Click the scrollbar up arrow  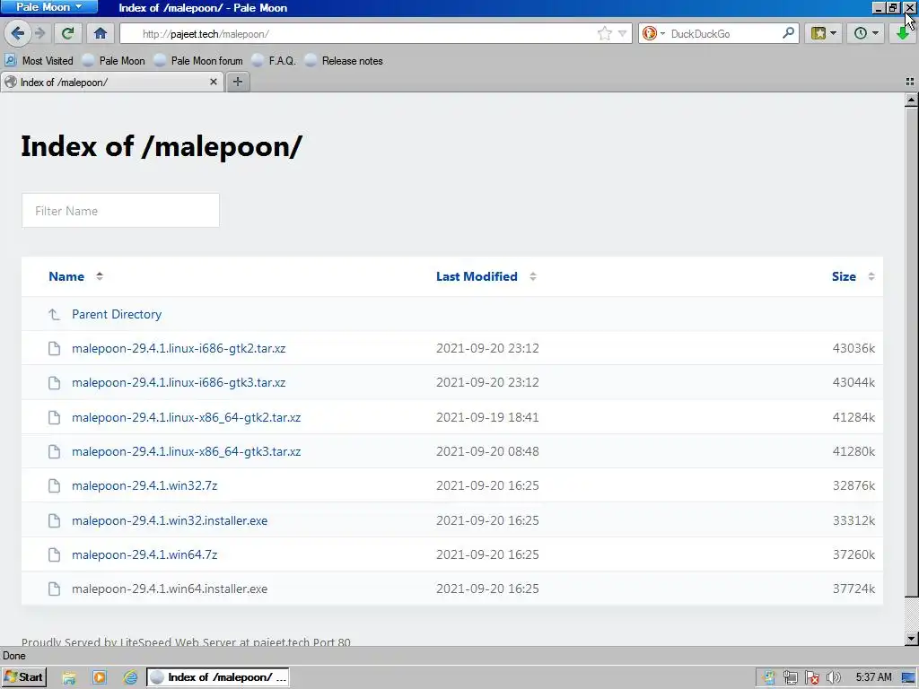911,100
